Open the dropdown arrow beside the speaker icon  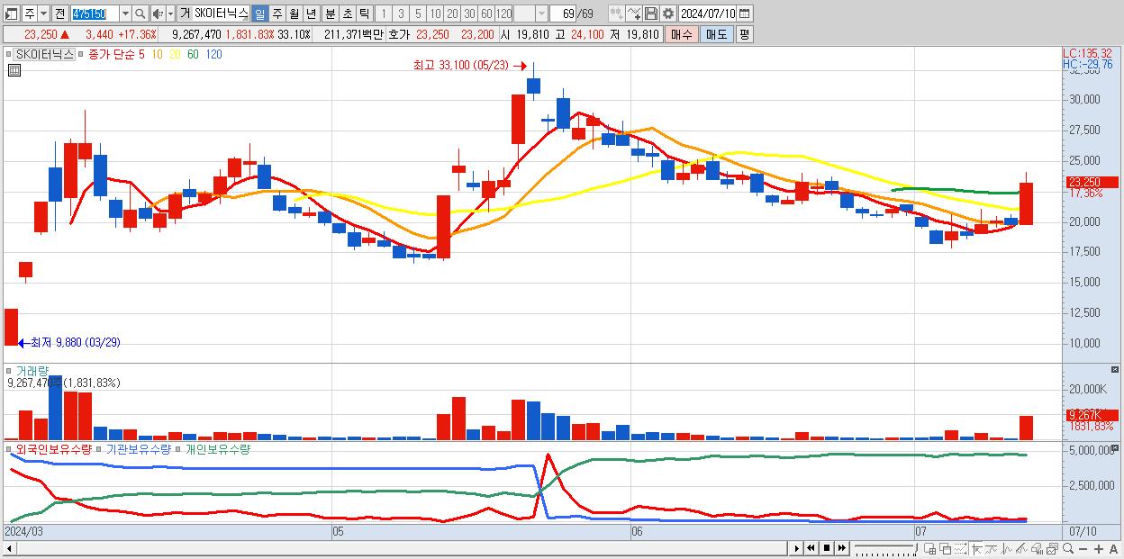[170, 14]
